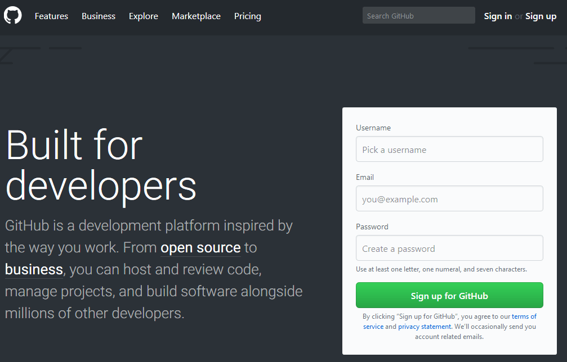
Task: Click the Sign in link
Action: click(x=498, y=16)
